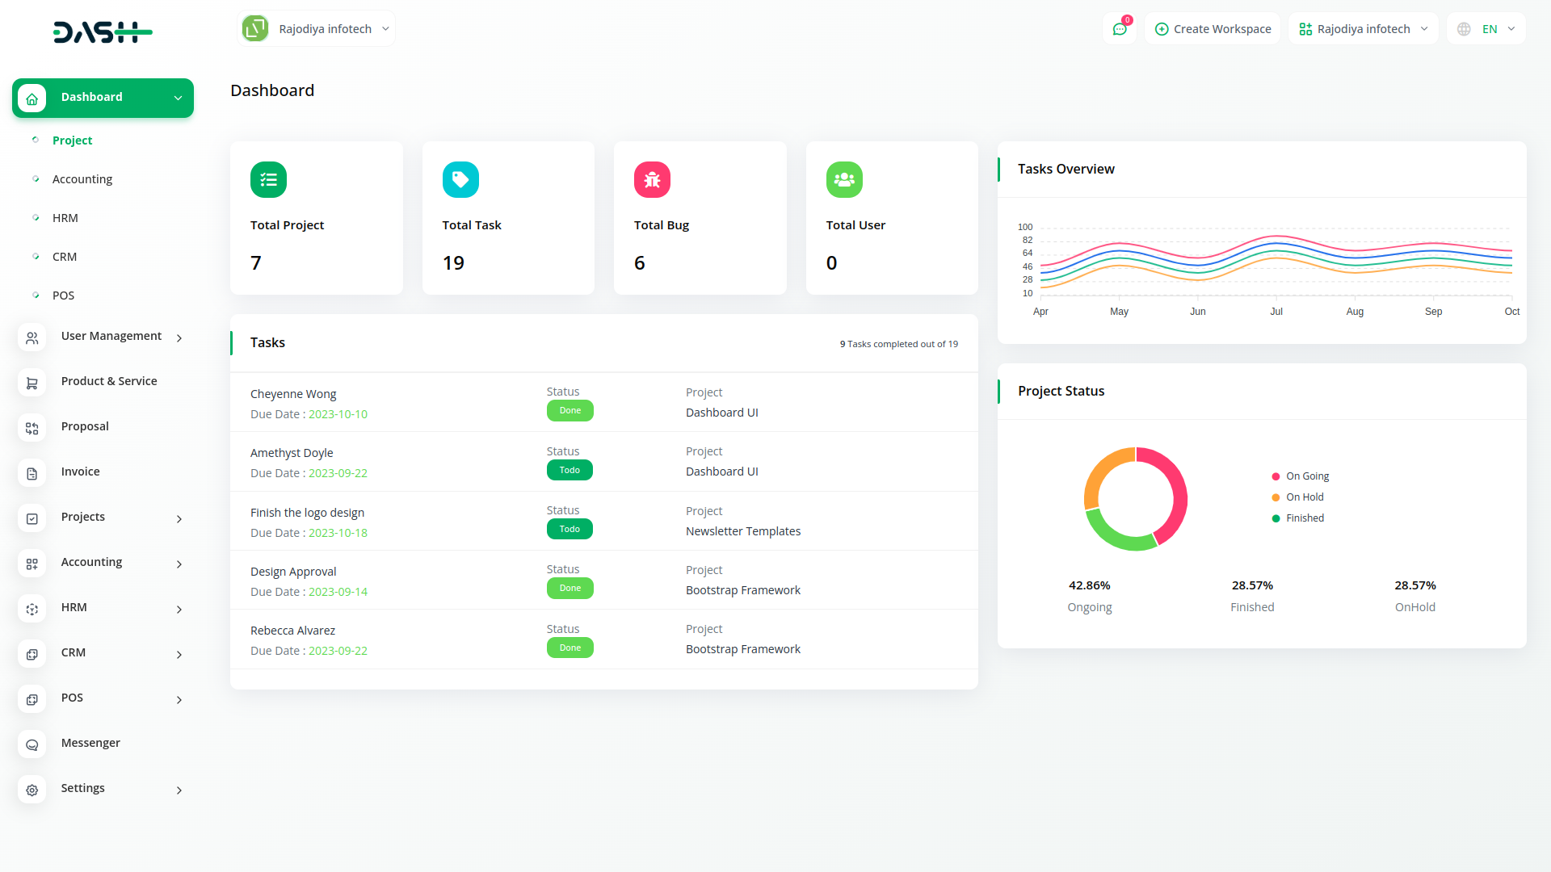Click the Total Task tag icon
The image size is (1551, 872).
coord(460,179)
